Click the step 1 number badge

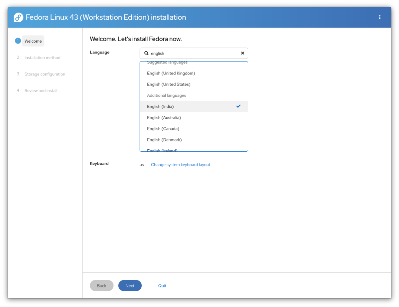tap(18, 41)
